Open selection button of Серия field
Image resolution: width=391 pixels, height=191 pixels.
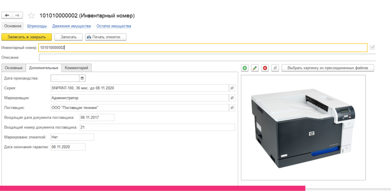coord(231,88)
